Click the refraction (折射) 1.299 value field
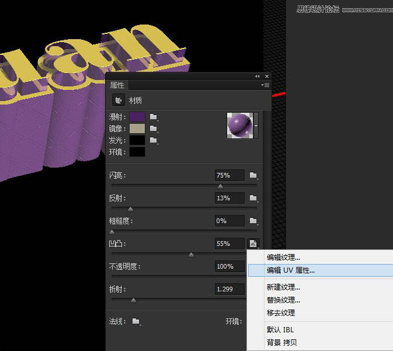This screenshot has height=351, width=393. tap(229, 289)
